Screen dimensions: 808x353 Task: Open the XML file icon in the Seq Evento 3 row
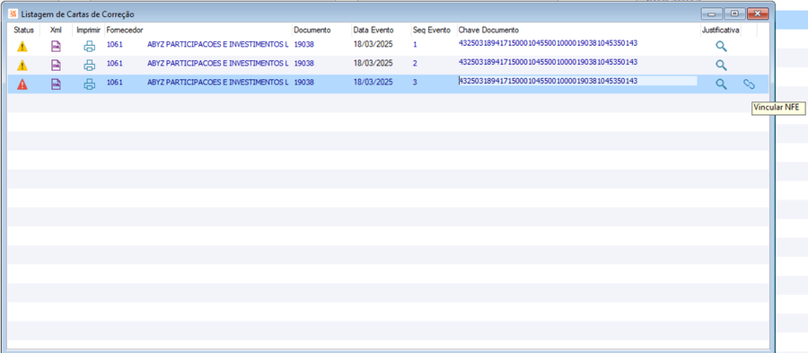(56, 84)
